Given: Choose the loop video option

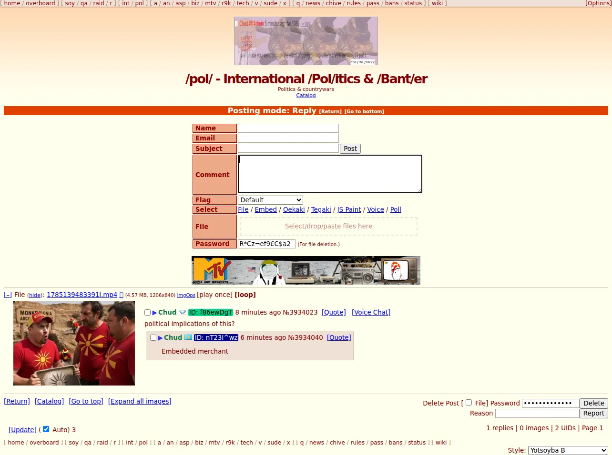Looking at the screenshot, I should [245, 295].
